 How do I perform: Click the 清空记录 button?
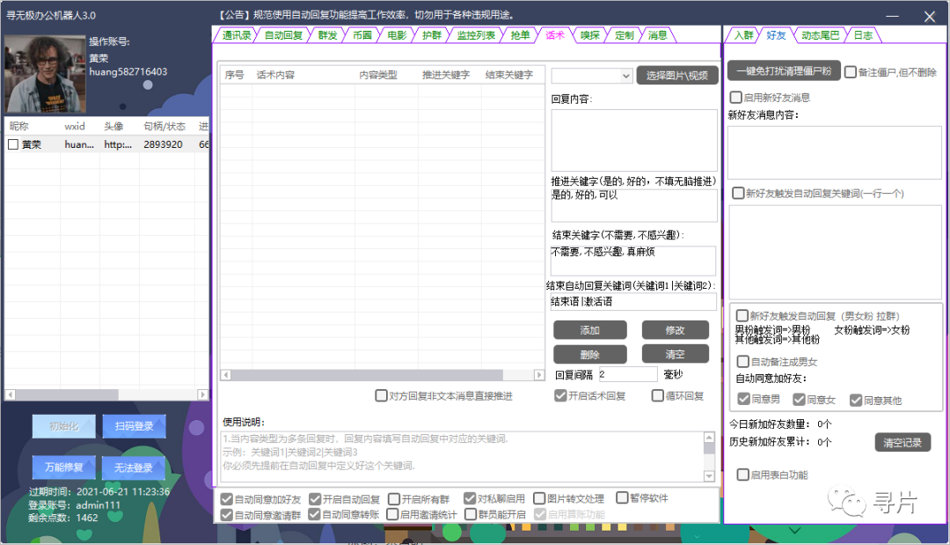(902, 443)
